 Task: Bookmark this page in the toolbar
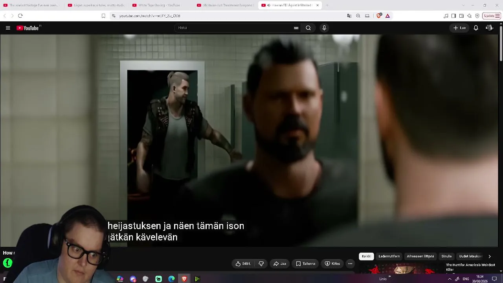(103, 16)
